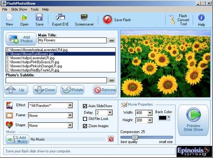Image resolution: width=213 pixels, height=158 pixels.
Task: Click the black Back Color swatch
Action: [x=163, y=118]
